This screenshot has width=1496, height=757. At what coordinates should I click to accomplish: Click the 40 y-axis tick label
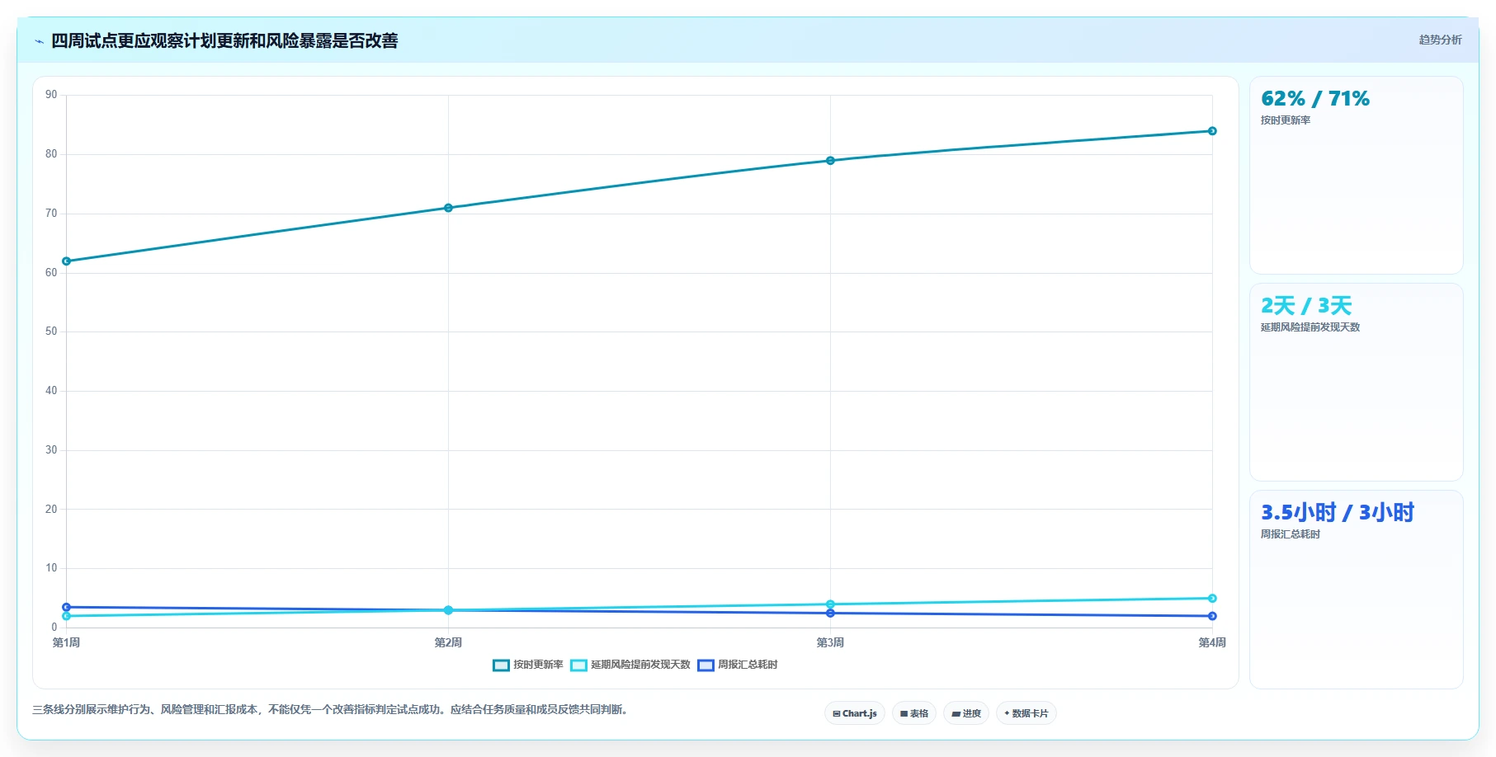[51, 391]
